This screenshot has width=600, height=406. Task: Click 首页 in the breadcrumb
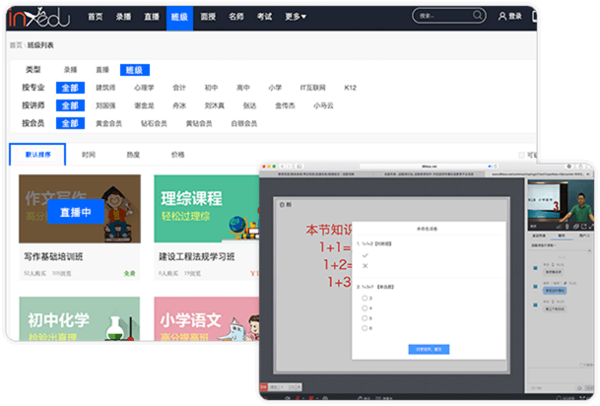(16, 45)
